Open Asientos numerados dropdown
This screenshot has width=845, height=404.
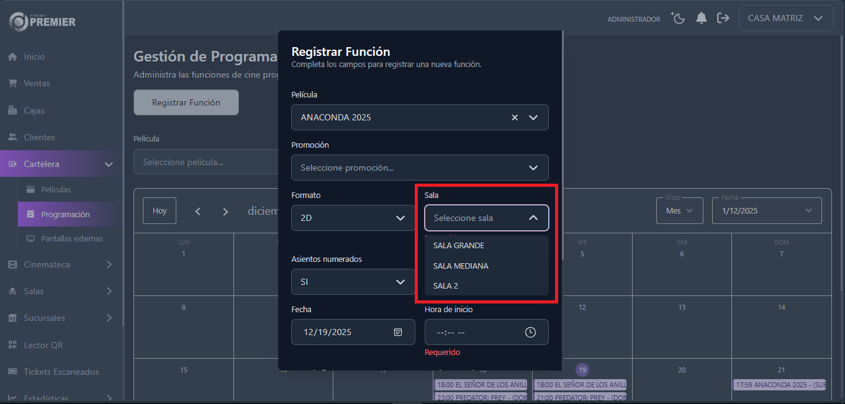click(x=353, y=282)
